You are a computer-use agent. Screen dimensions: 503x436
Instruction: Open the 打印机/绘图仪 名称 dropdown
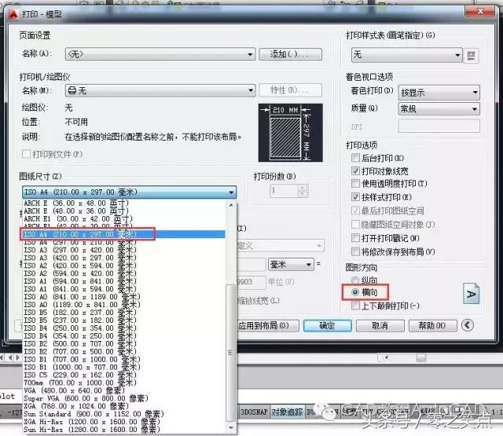point(160,90)
